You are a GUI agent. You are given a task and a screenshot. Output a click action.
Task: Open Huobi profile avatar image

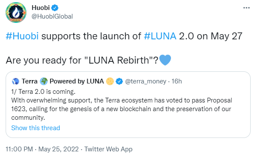16,13
